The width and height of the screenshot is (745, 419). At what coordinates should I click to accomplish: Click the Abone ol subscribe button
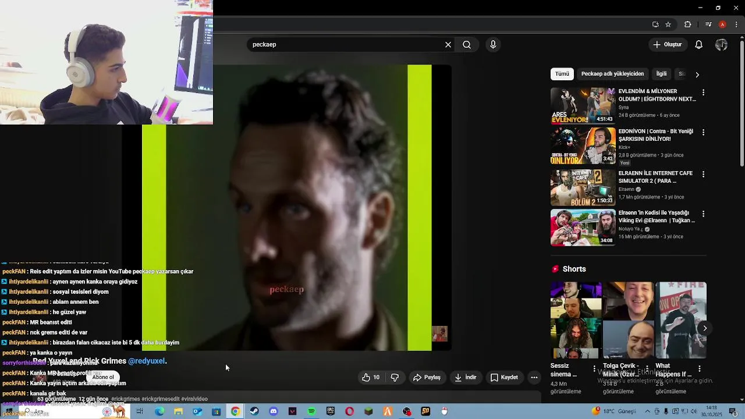point(103,377)
